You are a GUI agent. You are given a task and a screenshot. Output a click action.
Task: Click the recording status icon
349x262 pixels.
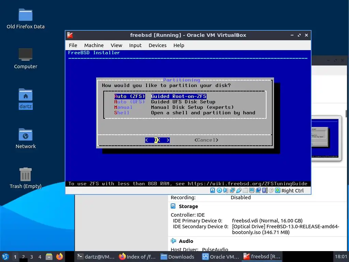pos(258,190)
